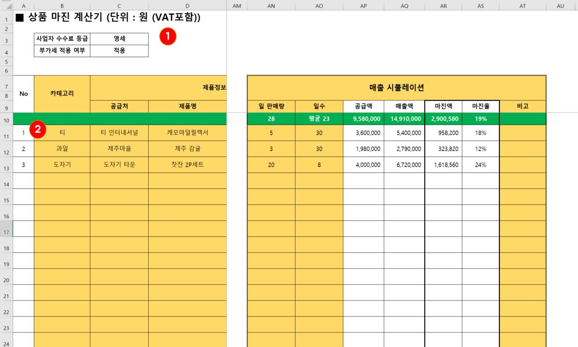Screen dimensions: 578x347
Task: Select supplier cell '제주마을'
Action: point(119,149)
